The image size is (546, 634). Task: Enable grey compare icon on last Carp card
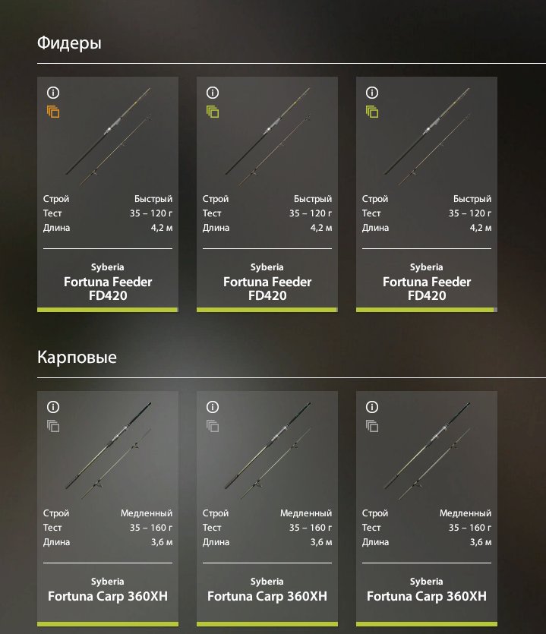pyautogui.click(x=372, y=426)
